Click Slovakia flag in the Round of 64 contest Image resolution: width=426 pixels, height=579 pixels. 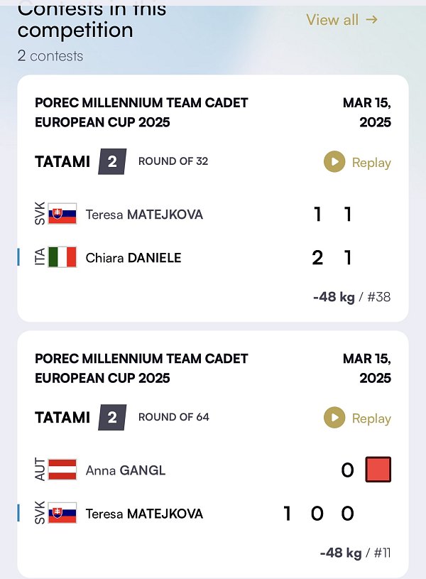62,512
